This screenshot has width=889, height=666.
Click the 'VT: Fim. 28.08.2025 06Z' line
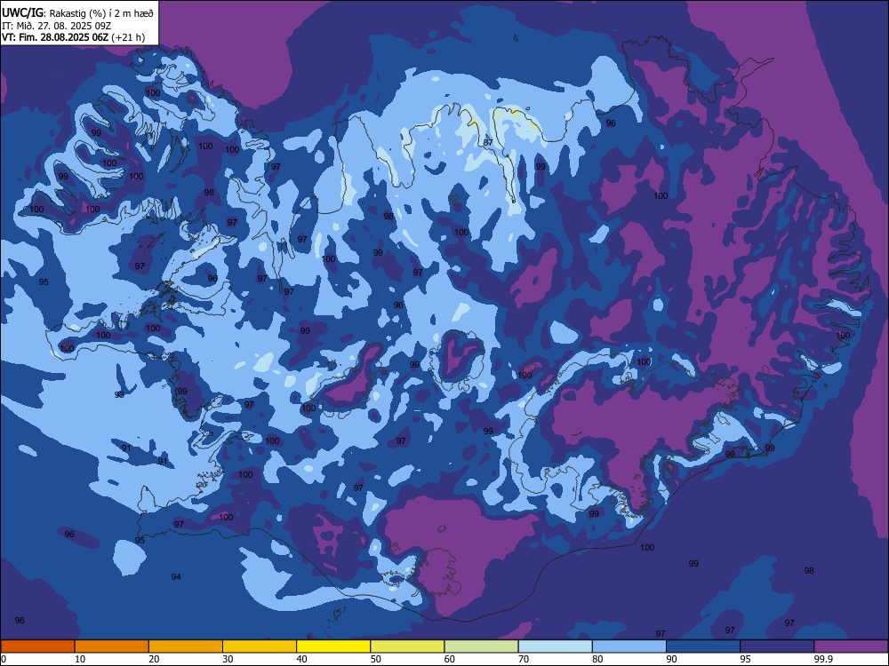[x=55, y=37]
